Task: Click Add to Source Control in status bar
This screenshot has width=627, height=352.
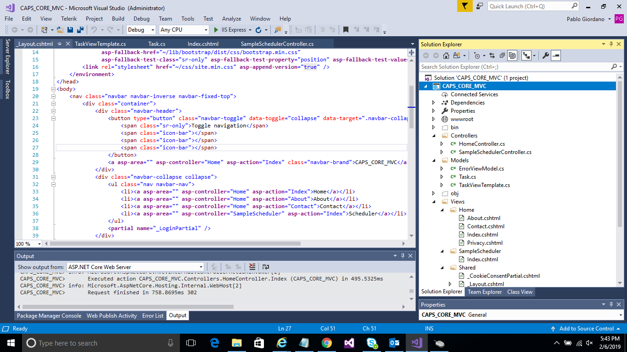Action: pos(586,329)
